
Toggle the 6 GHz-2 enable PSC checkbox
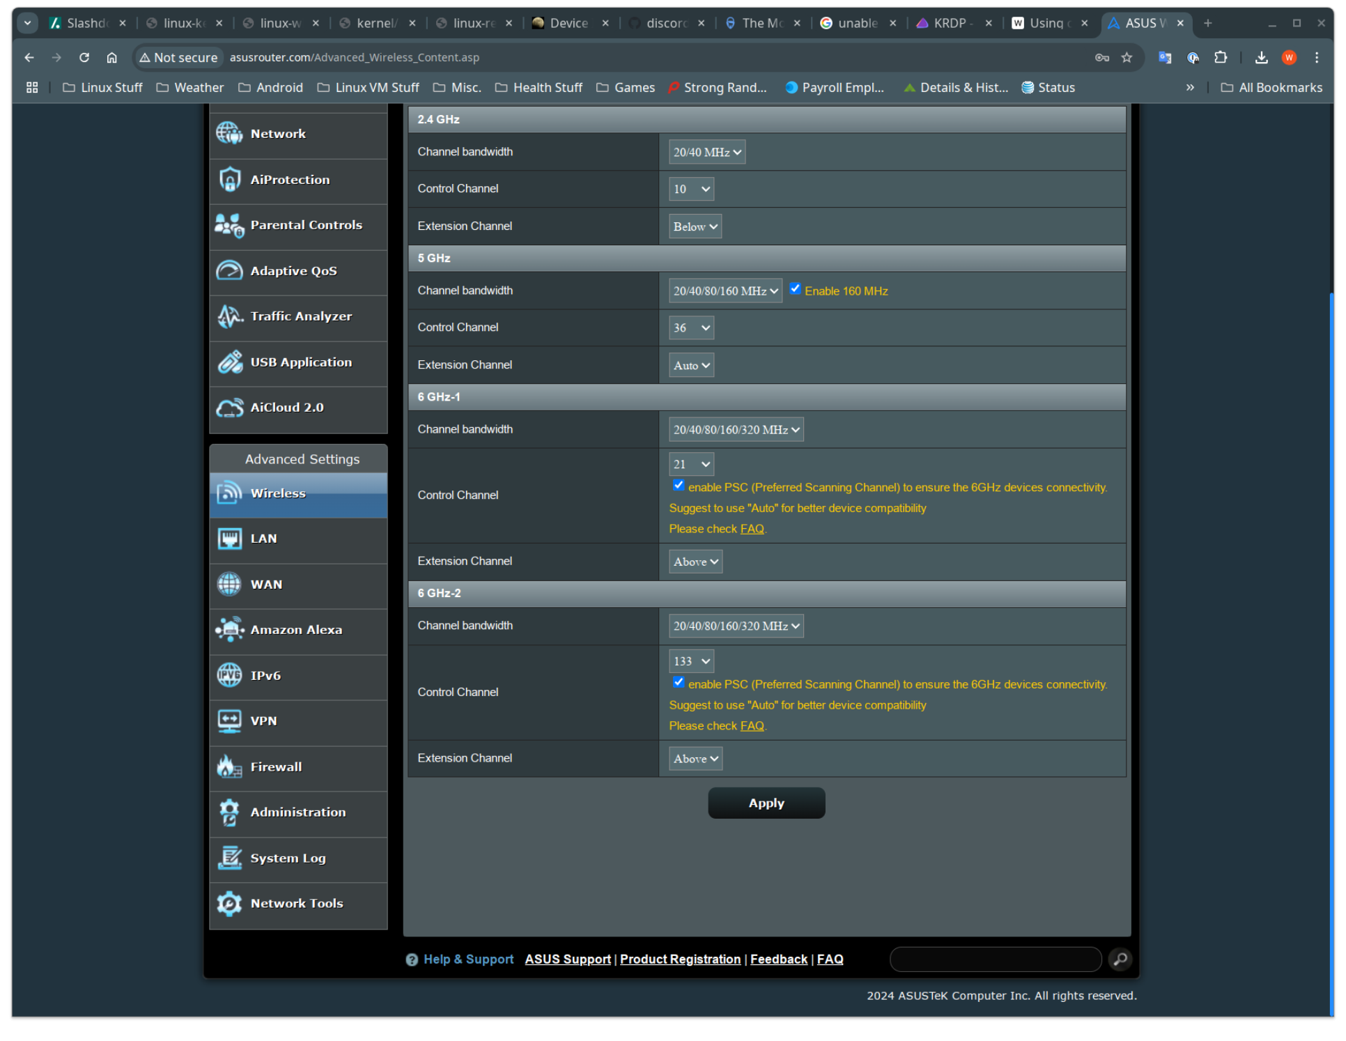click(679, 682)
